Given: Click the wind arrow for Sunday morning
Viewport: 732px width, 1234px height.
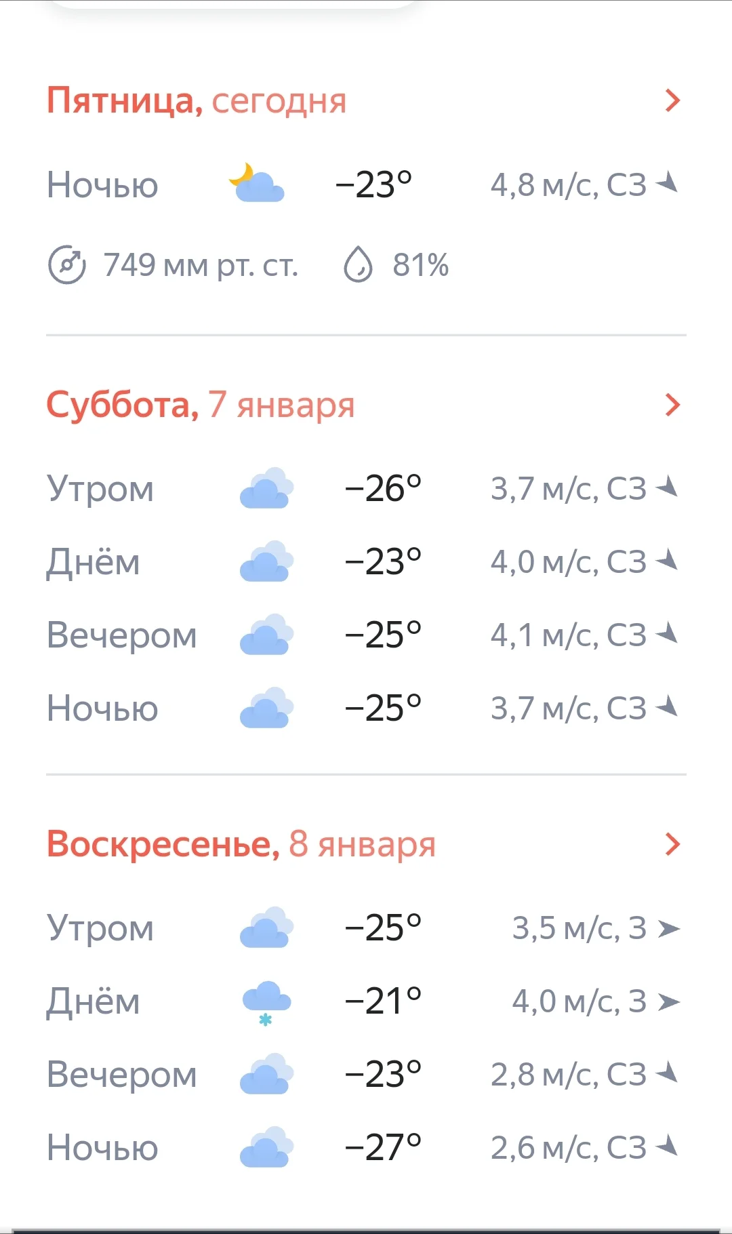Looking at the screenshot, I should pos(669,928).
